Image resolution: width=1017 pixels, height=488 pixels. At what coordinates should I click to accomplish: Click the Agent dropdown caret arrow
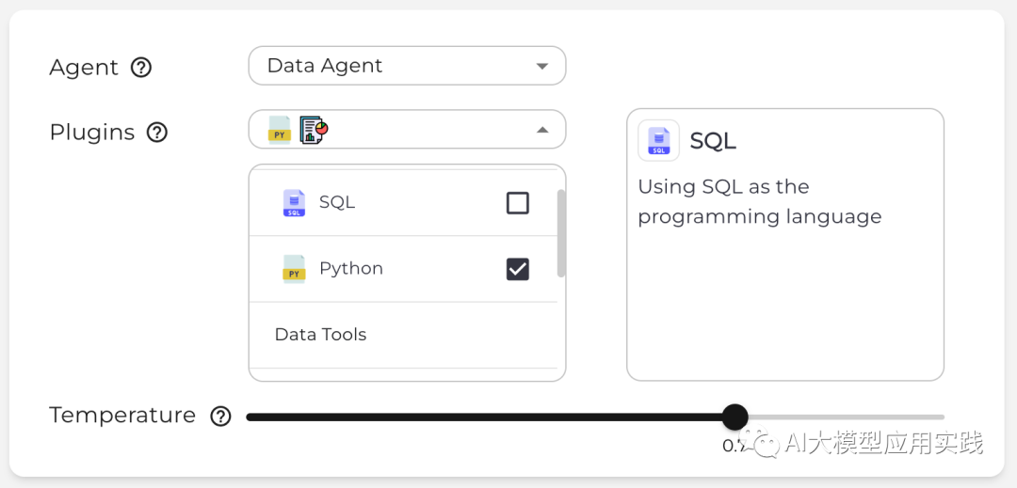pos(542,66)
